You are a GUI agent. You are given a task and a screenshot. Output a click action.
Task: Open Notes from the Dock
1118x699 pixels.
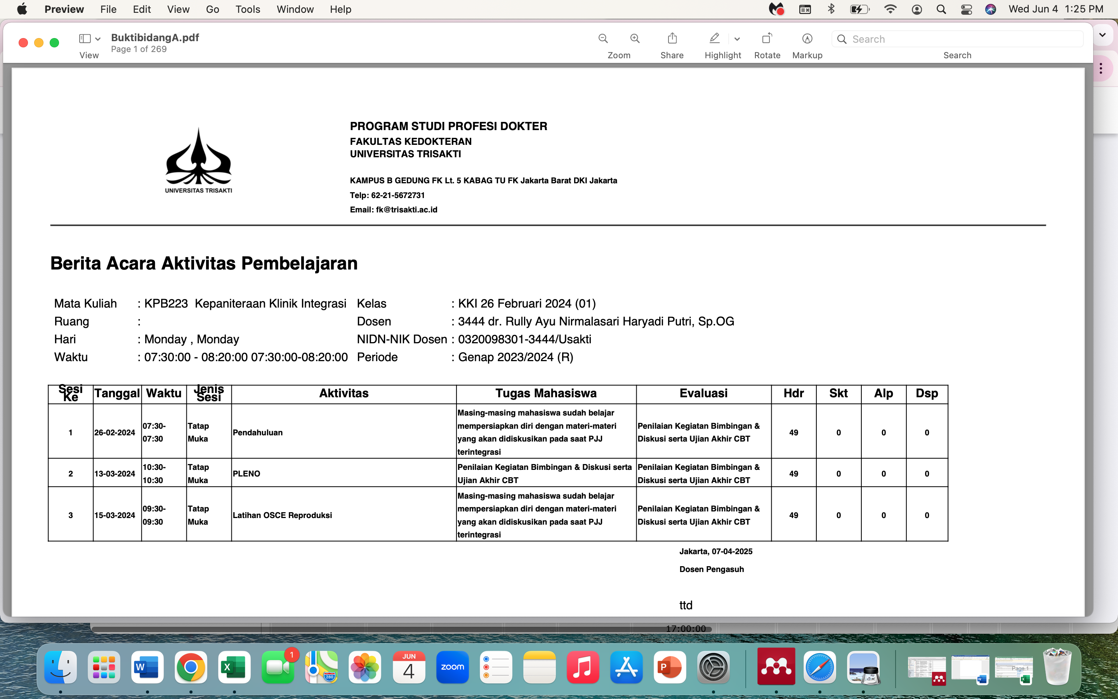[x=539, y=667]
